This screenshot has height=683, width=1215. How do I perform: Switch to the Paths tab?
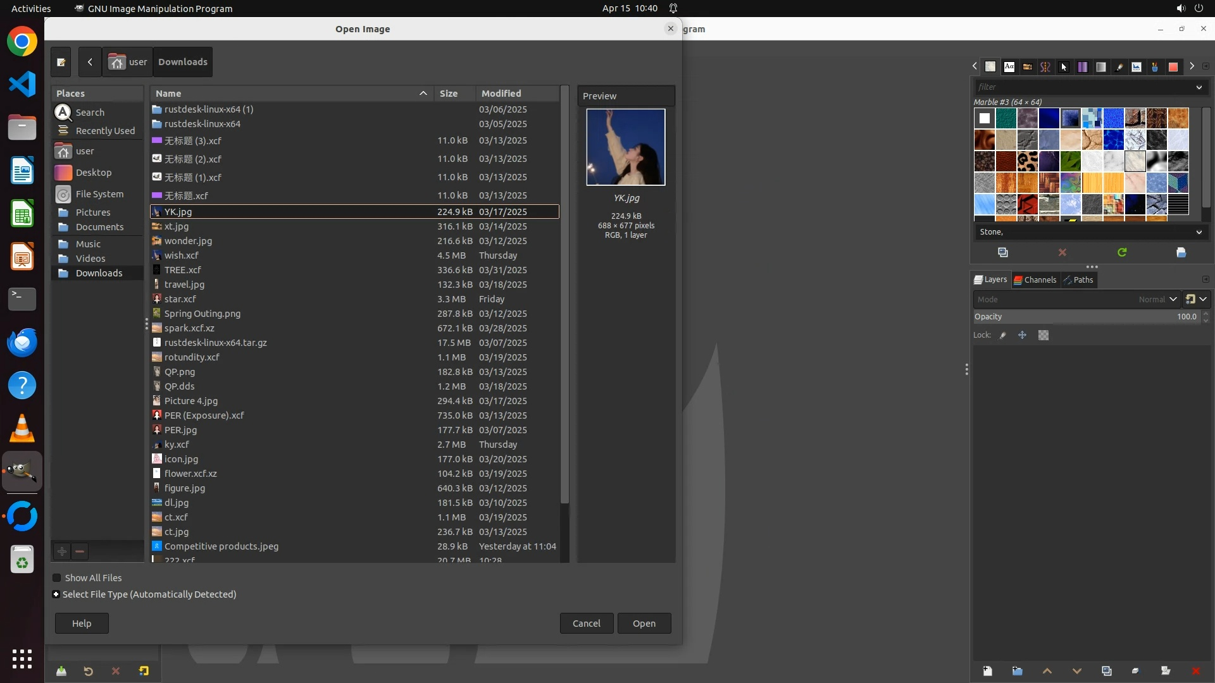(1078, 280)
